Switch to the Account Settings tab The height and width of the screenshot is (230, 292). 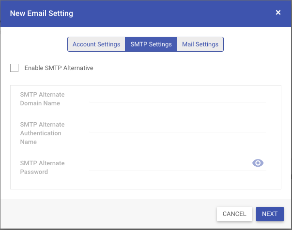[x=96, y=44]
